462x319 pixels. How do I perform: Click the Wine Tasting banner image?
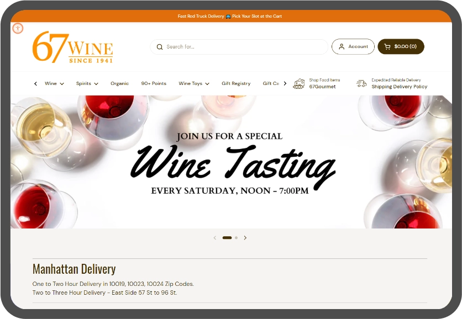coord(231,162)
